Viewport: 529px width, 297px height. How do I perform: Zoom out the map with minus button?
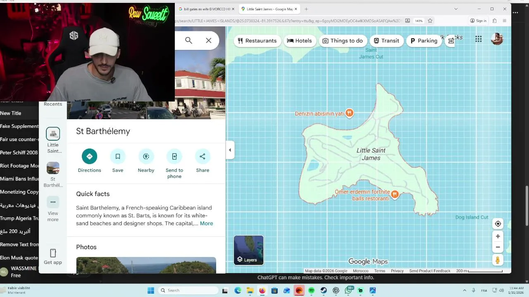498,247
